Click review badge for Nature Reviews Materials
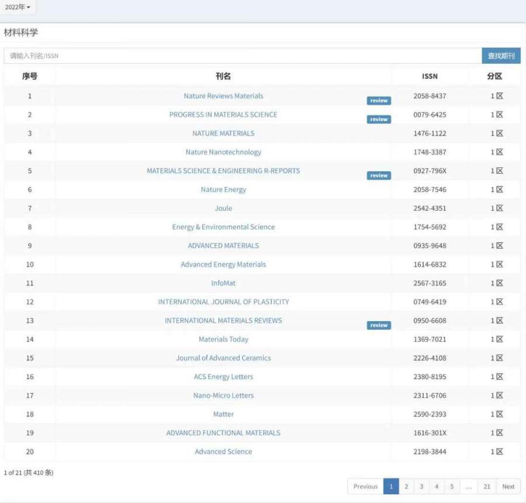The height and width of the screenshot is (503, 526). pyautogui.click(x=379, y=101)
